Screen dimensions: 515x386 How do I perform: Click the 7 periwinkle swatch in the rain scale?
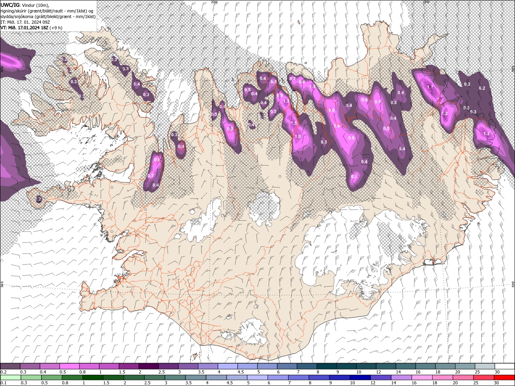pyautogui.click(x=299, y=378)
